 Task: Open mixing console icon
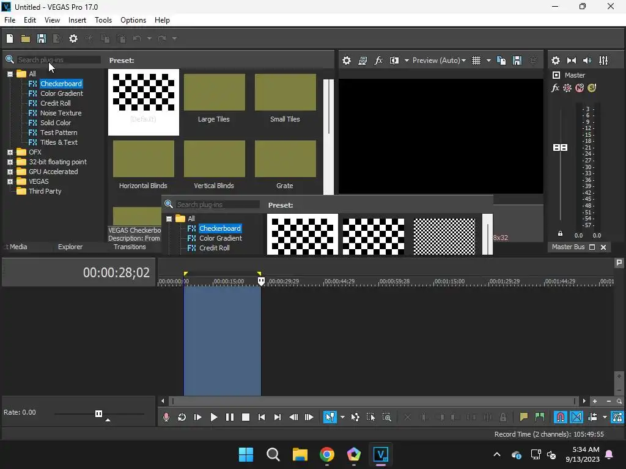(603, 60)
